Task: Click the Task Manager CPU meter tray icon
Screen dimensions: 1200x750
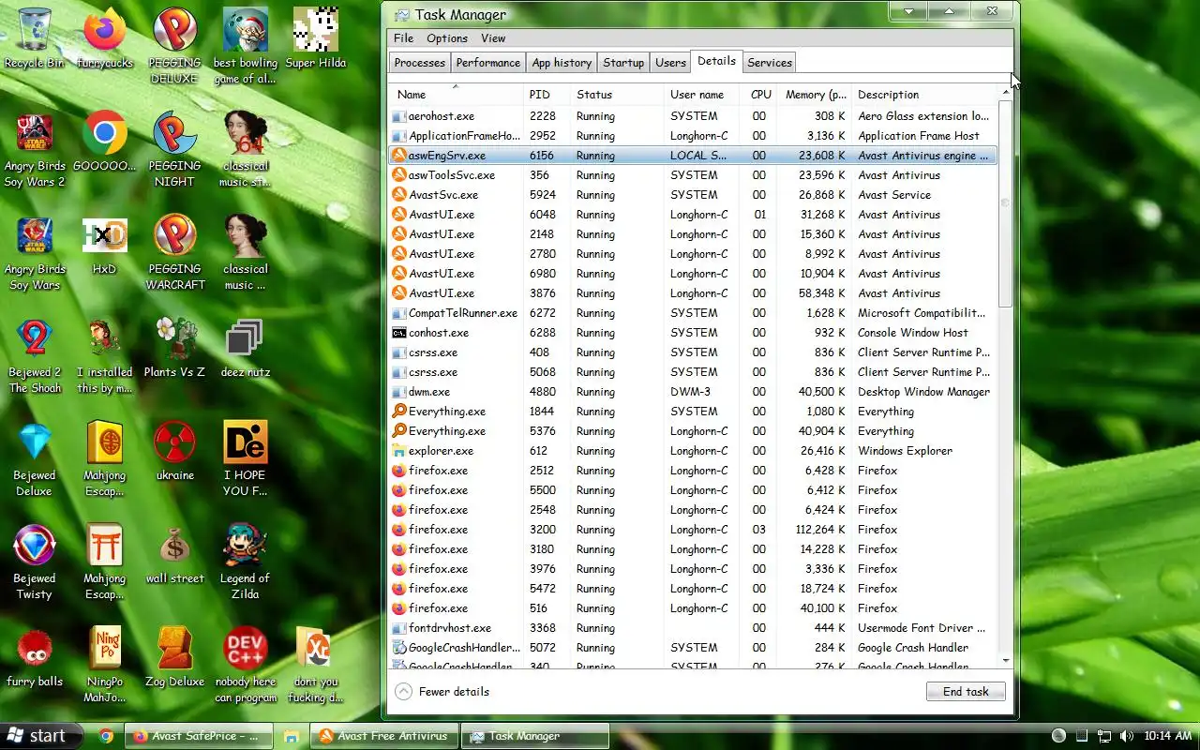Action: [x=1081, y=736]
